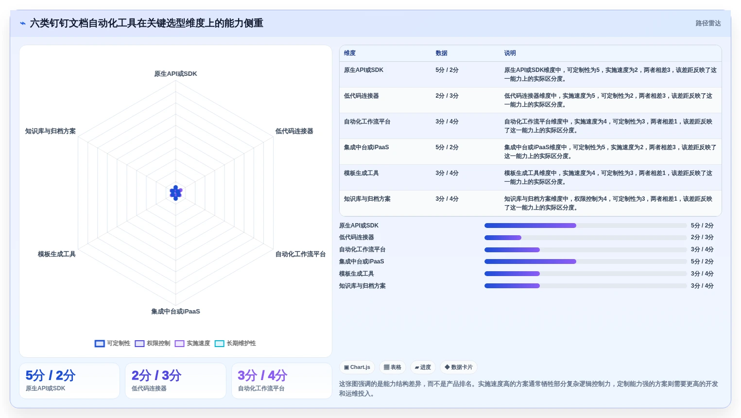Toggle the 权限控制 legend swatch
The width and height of the screenshot is (741, 418).
[x=139, y=344]
